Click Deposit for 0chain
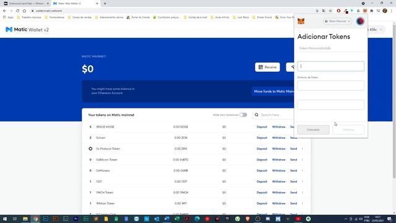Viewport: 396px width, 223px height. [262, 138]
